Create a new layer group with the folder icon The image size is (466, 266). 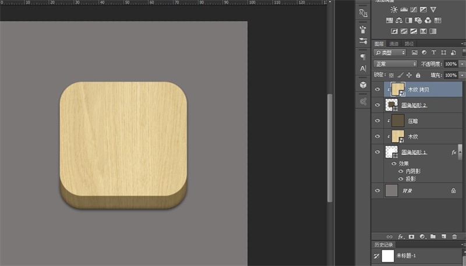tap(433, 236)
